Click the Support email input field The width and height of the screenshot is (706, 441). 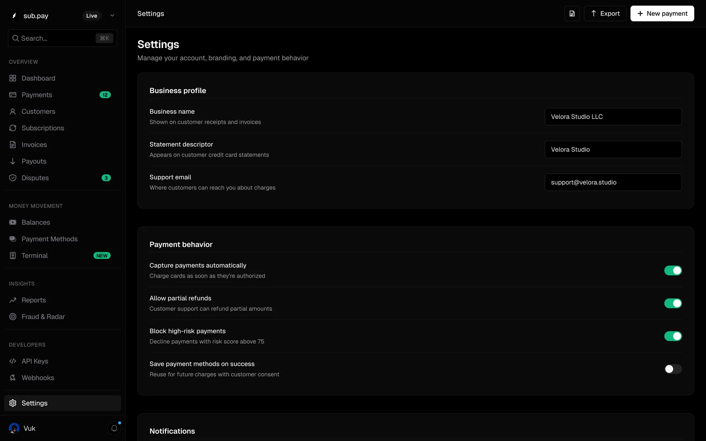coord(613,182)
